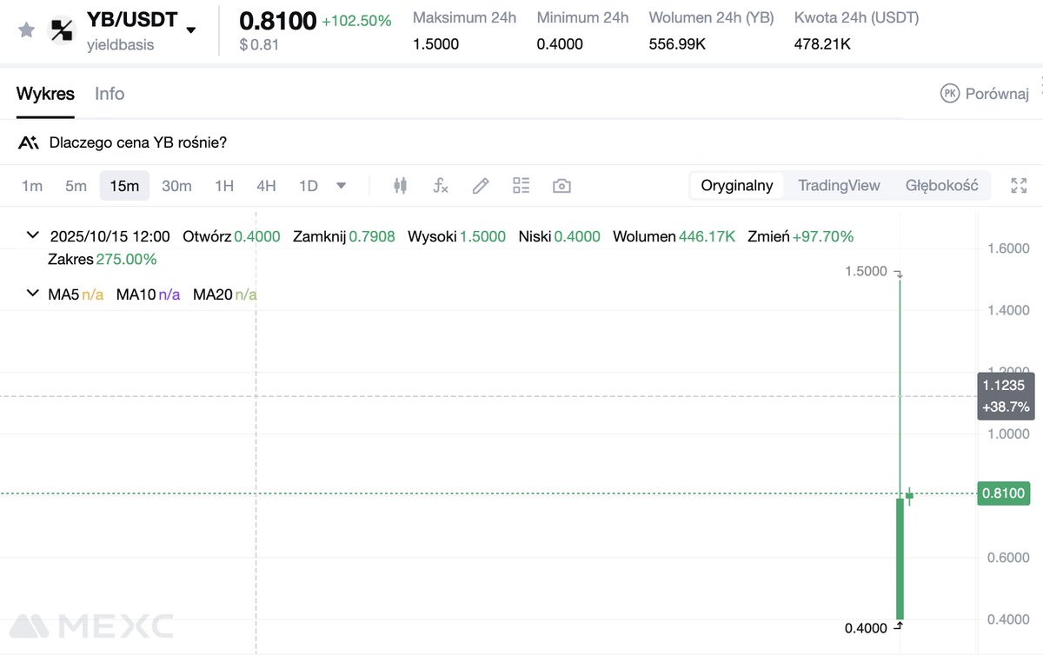Select the 1m timeframe

point(32,186)
